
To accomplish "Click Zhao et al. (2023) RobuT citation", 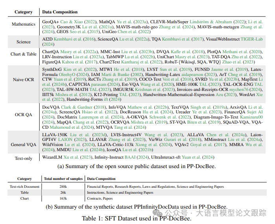I will [238, 62].
